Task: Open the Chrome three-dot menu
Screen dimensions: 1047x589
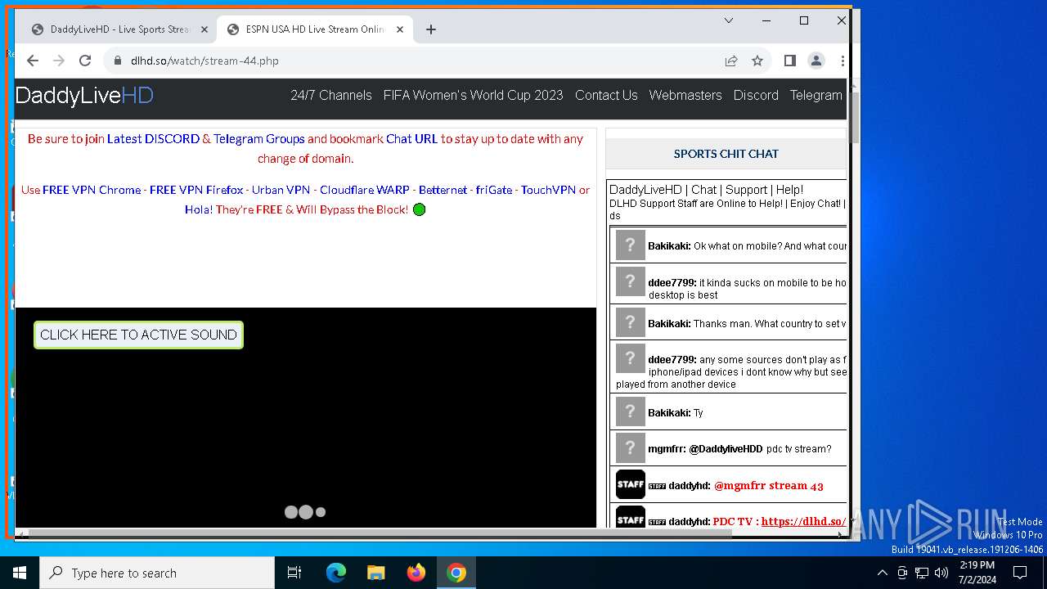Action: click(842, 61)
